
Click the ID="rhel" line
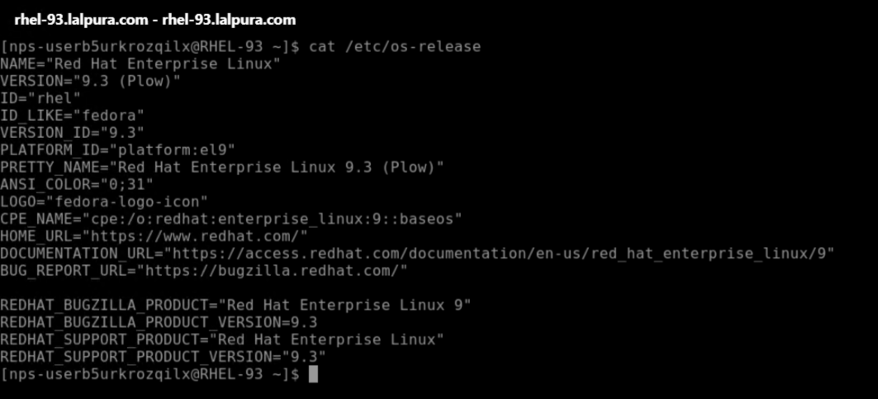tap(40, 98)
